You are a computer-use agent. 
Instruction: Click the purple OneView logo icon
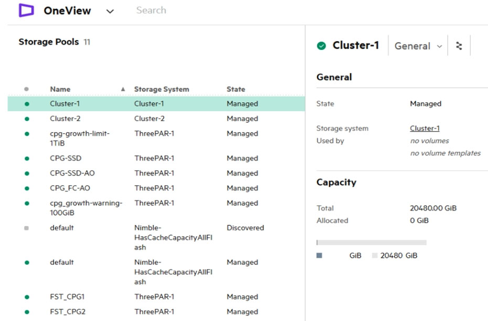coord(26,11)
